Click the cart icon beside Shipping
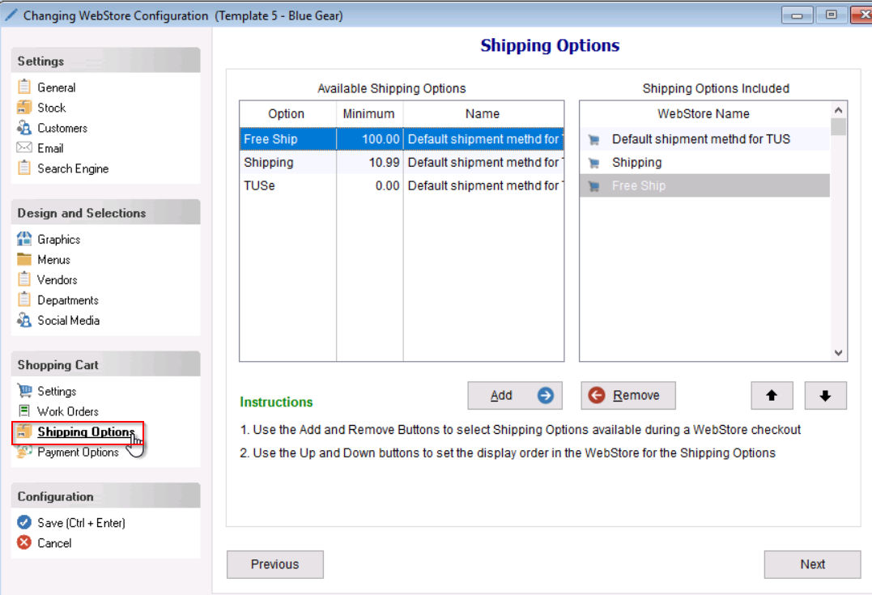 [593, 163]
